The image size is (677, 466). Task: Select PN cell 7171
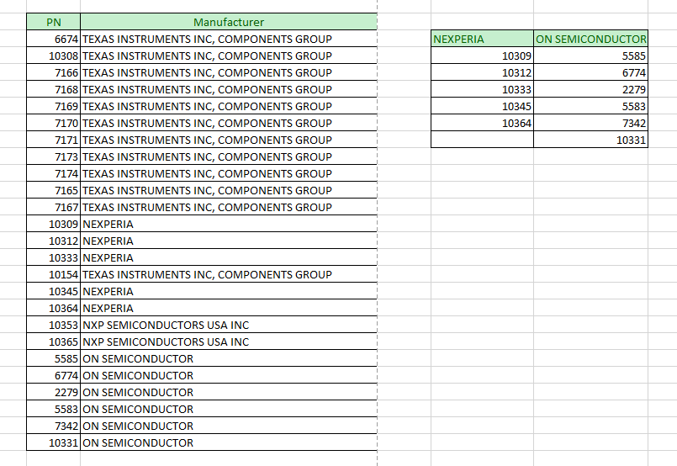click(x=54, y=140)
